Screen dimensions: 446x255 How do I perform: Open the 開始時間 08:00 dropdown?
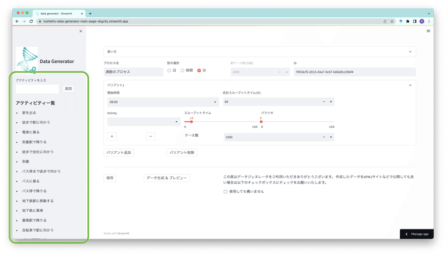coord(163,102)
